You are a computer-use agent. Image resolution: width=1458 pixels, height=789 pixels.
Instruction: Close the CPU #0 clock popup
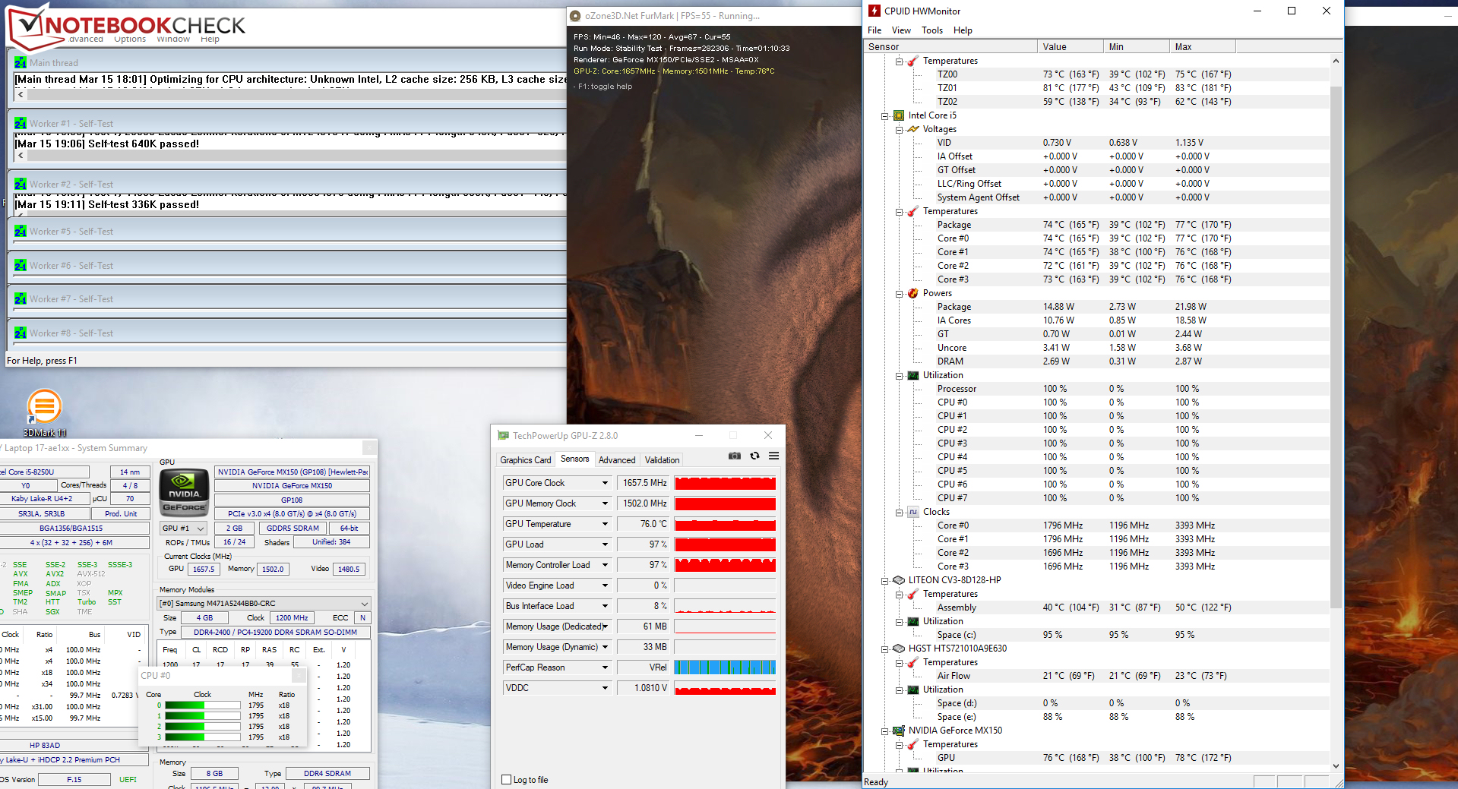tap(299, 675)
